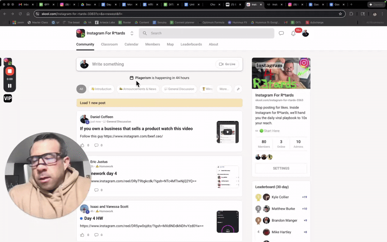Open the post filter settings icon
Image resolution: width=387 pixels, height=242 pixels.
[238, 89]
